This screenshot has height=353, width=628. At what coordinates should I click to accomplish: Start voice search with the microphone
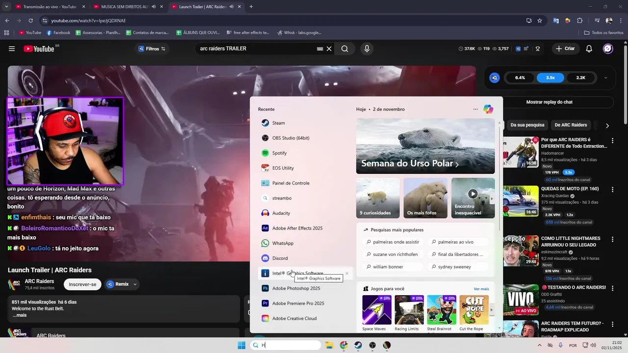(x=366, y=49)
